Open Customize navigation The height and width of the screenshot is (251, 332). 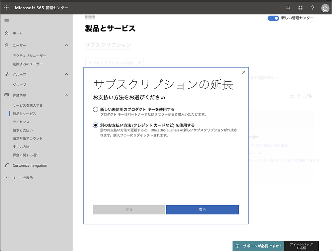[x=30, y=165]
